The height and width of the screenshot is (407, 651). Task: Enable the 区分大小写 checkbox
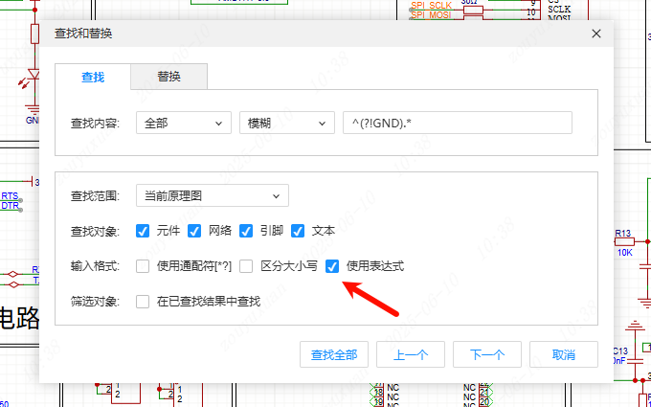pos(247,266)
